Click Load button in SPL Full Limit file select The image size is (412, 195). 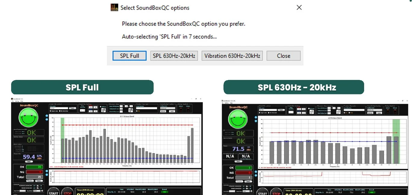click(x=72, y=108)
